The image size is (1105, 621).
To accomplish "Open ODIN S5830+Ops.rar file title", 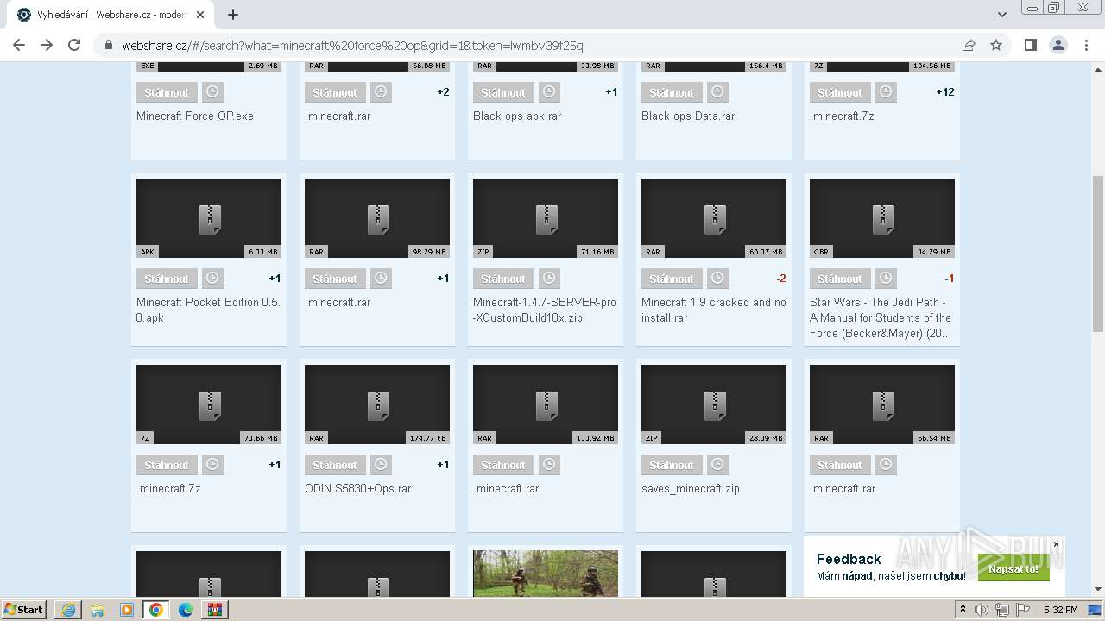I will click(358, 488).
